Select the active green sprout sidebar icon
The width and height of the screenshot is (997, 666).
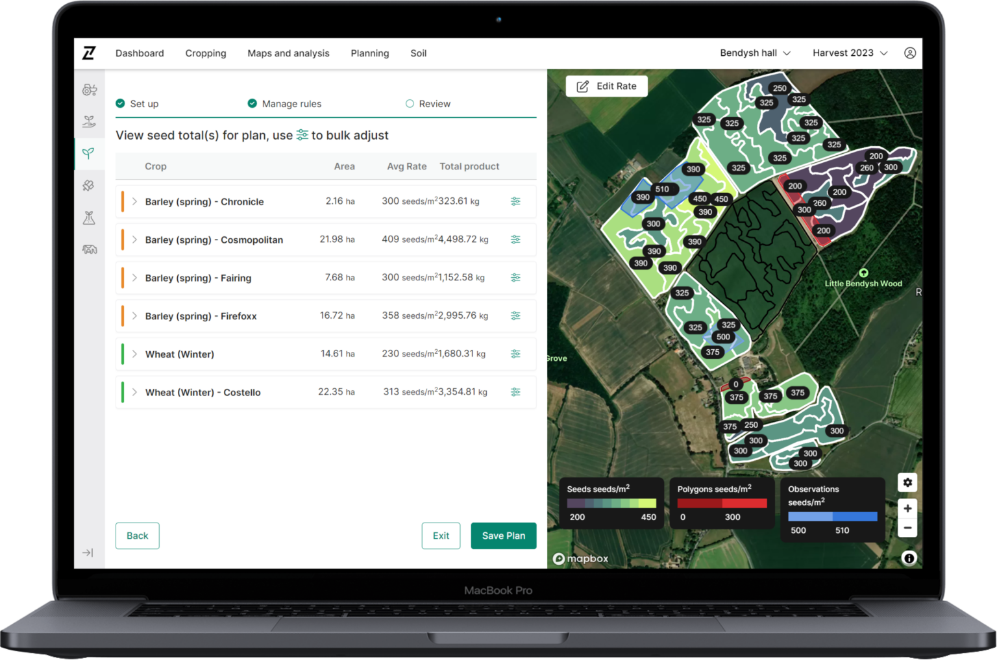(x=90, y=154)
